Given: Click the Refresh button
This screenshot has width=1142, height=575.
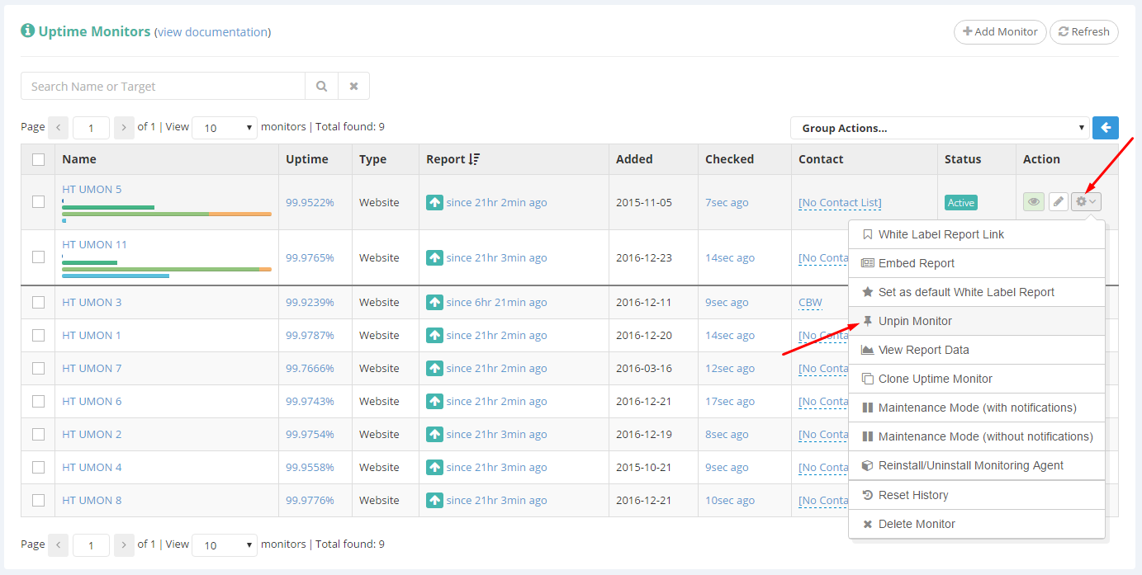Looking at the screenshot, I should point(1084,31).
